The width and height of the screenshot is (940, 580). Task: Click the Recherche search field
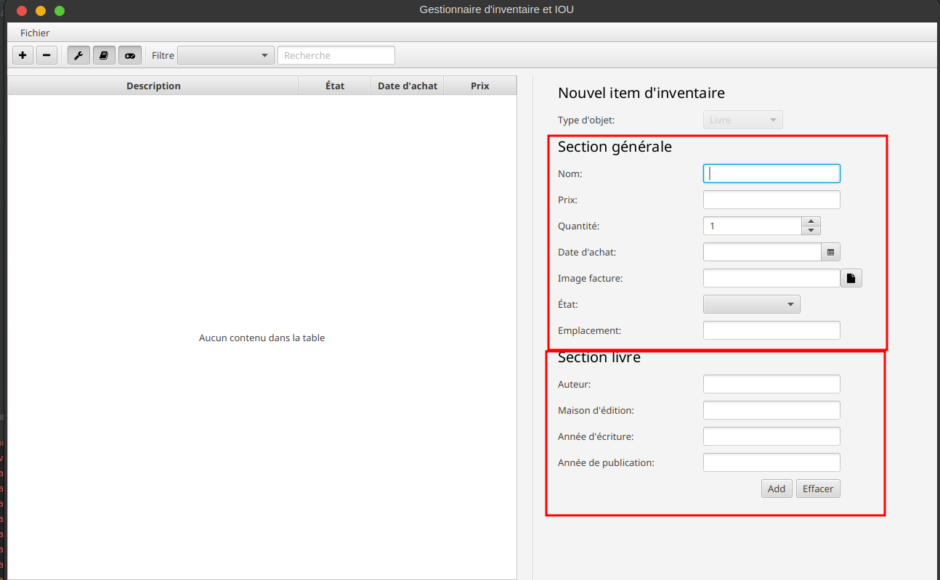coord(336,55)
